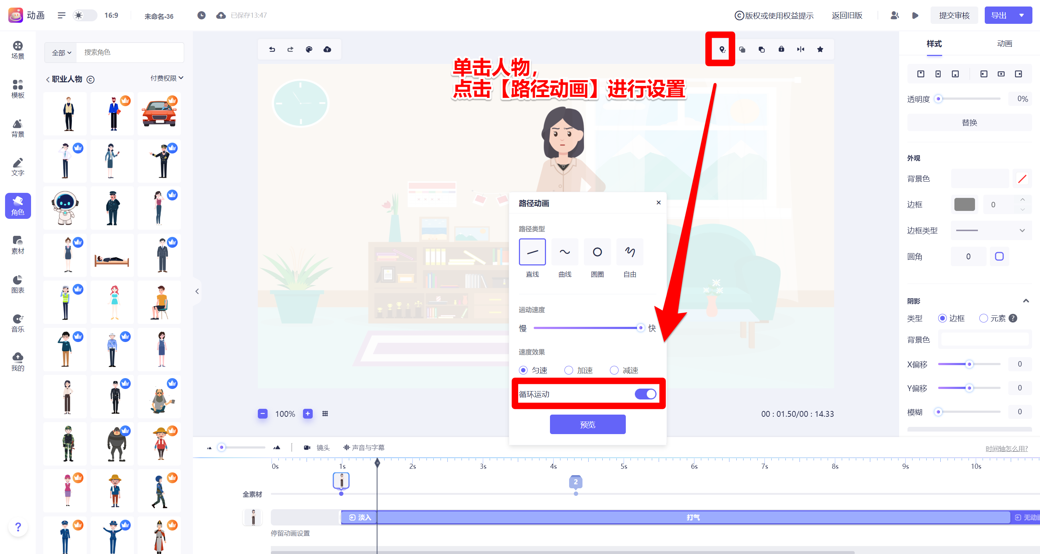This screenshot has height=554, width=1040.
Task: Click the star favorite icon
Action: point(820,49)
